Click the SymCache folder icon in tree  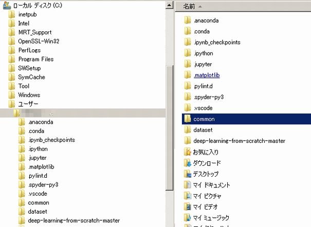12,77
